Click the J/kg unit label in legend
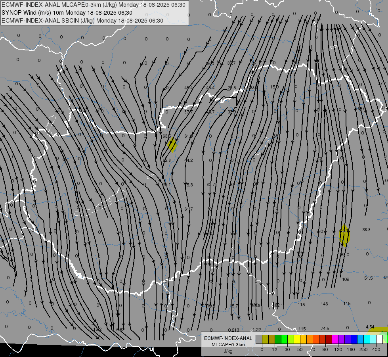Image resolution: width=388 pixels, height=357 pixels. click(228, 351)
